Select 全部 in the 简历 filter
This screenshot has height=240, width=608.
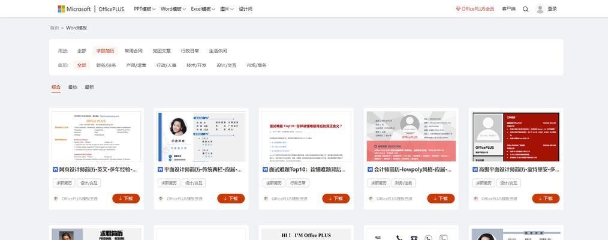82,65
